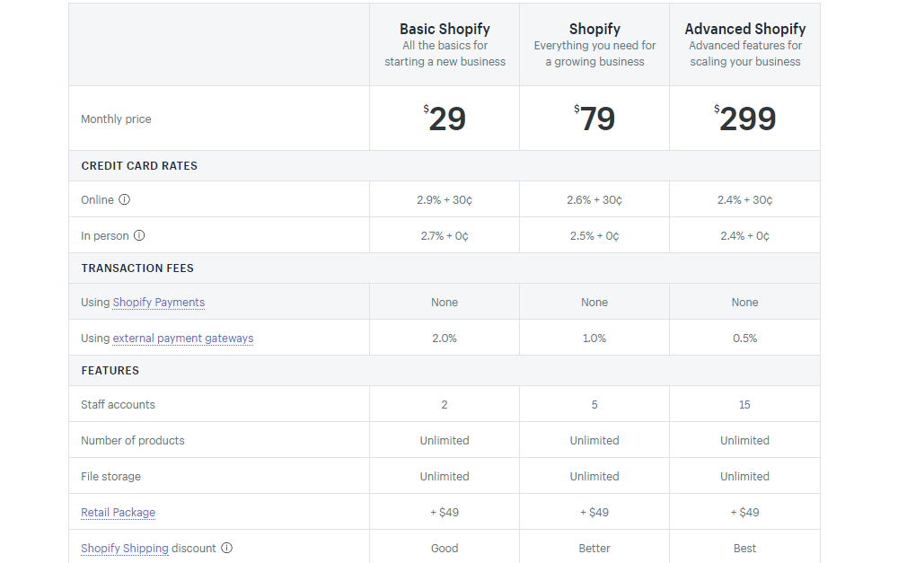The image size is (898, 563).
Task: Click 'All the basics for starting a new business'
Action: [445, 53]
